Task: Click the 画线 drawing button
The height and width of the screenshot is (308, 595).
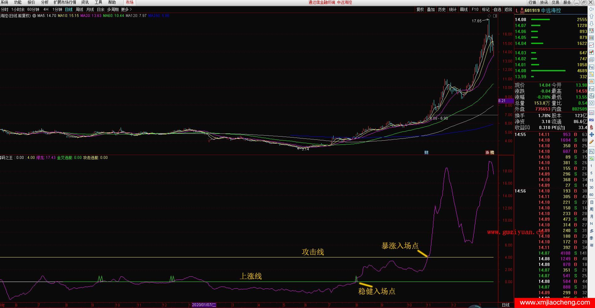Action: click(464, 10)
